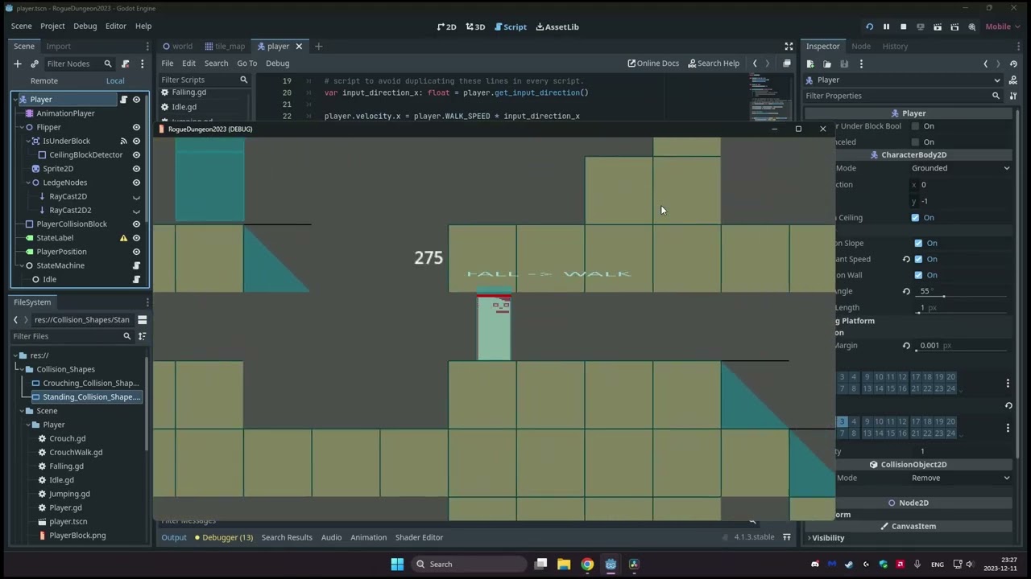Stop the running project

903,27
